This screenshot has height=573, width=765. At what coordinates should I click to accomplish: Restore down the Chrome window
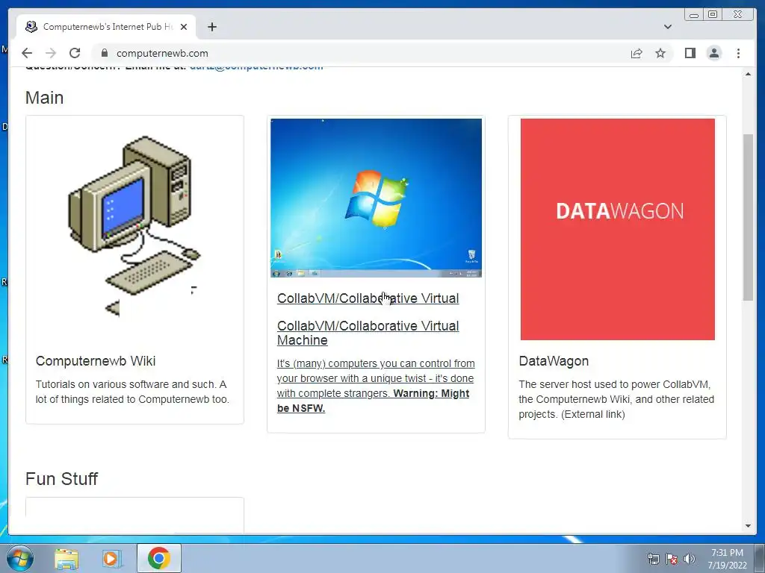click(712, 15)
